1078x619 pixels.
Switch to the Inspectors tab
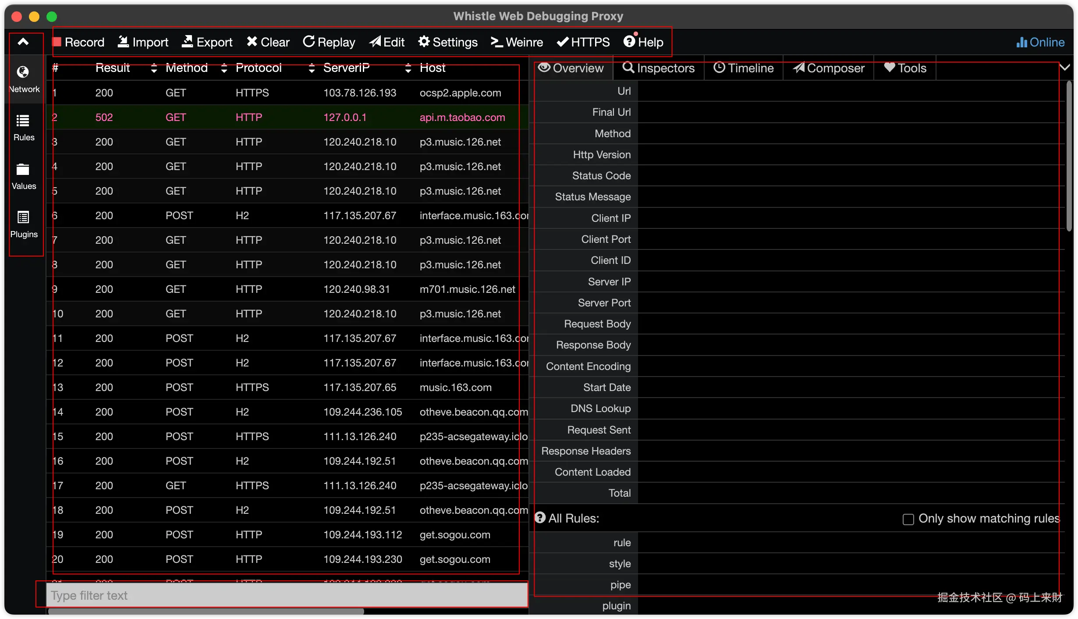click(659, 68)
